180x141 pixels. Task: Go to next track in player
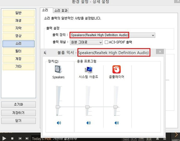pyautogui.click(x=27, y=139)
